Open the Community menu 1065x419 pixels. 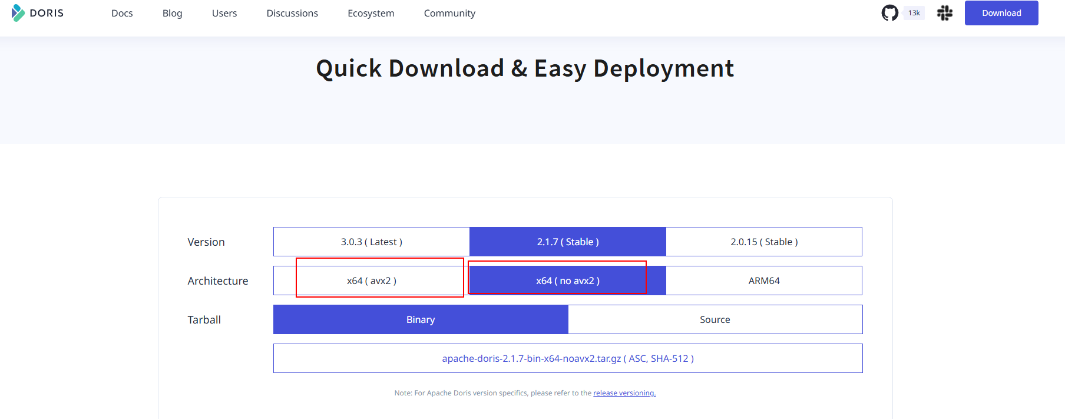449,13
